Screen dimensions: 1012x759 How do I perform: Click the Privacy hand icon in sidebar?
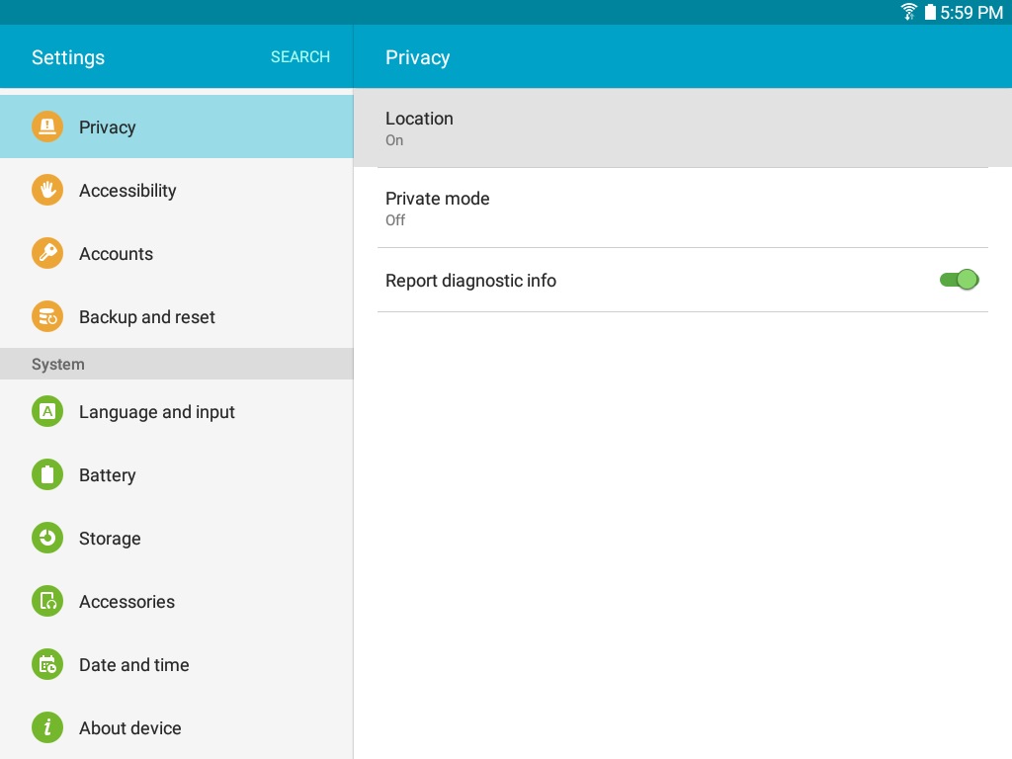pos(47,126)
